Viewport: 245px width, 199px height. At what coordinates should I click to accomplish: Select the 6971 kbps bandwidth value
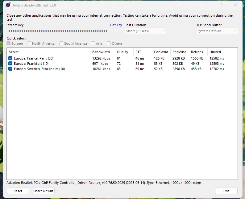pyautogui.click(x=100, y=64)
